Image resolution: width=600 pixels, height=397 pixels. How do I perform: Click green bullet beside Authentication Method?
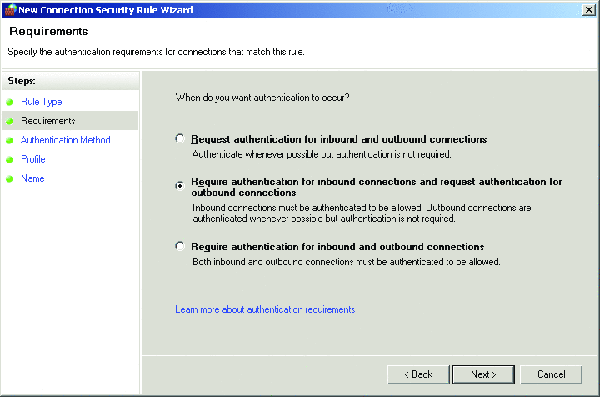coord(10,140)
